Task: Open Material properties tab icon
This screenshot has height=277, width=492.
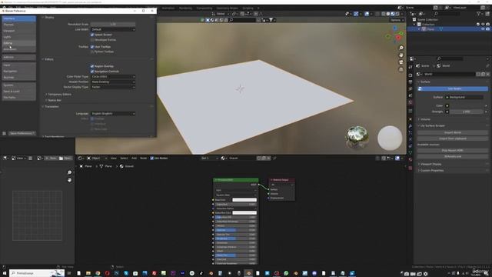Action: [x=411, y=159]
